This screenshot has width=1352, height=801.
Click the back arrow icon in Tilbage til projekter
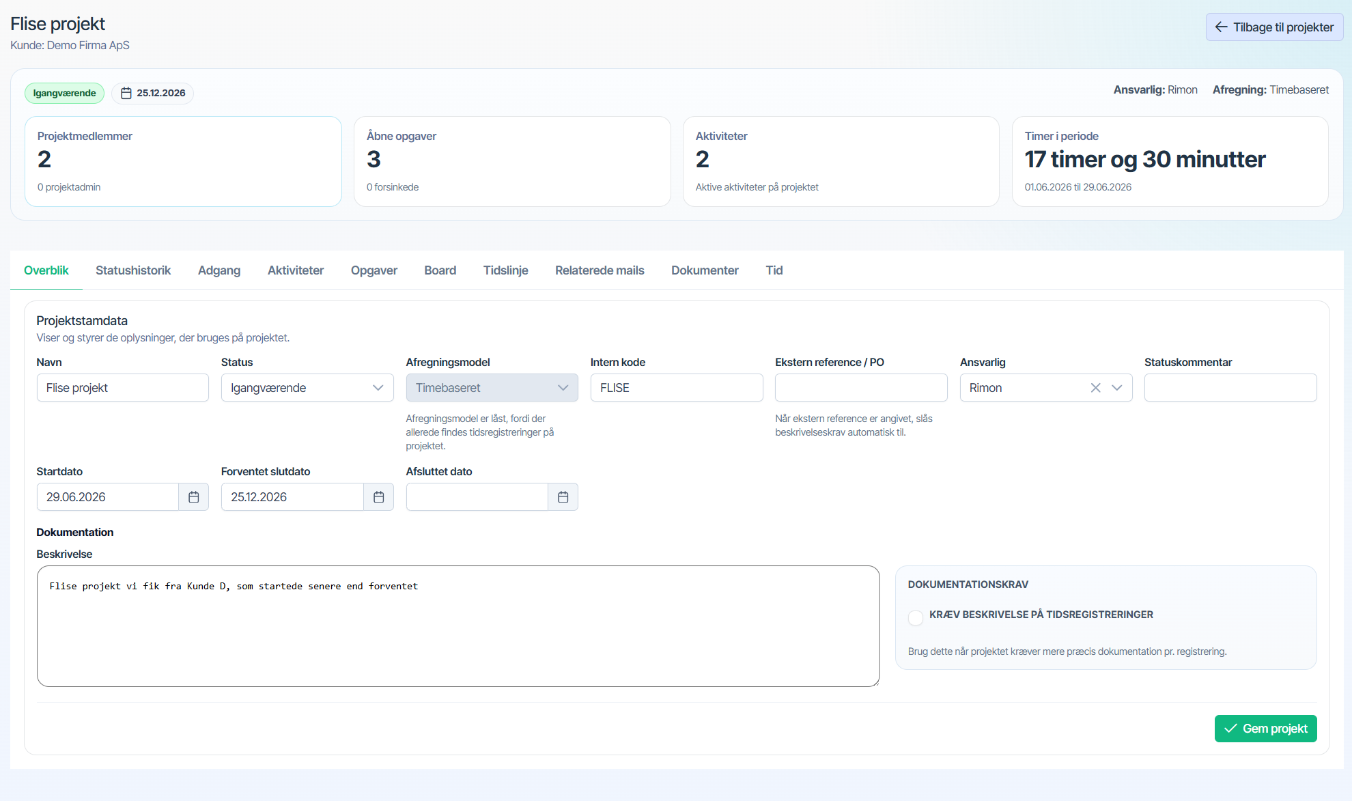point(1222,27)
